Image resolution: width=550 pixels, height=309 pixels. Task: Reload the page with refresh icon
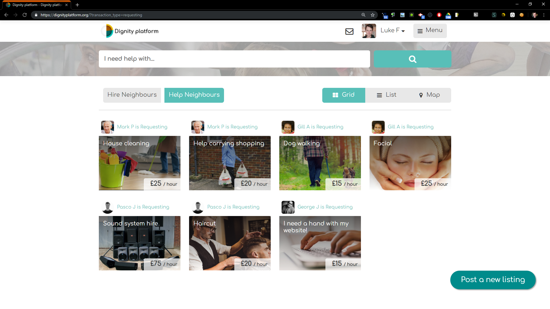pyautogui.click(x=25, y=15)
